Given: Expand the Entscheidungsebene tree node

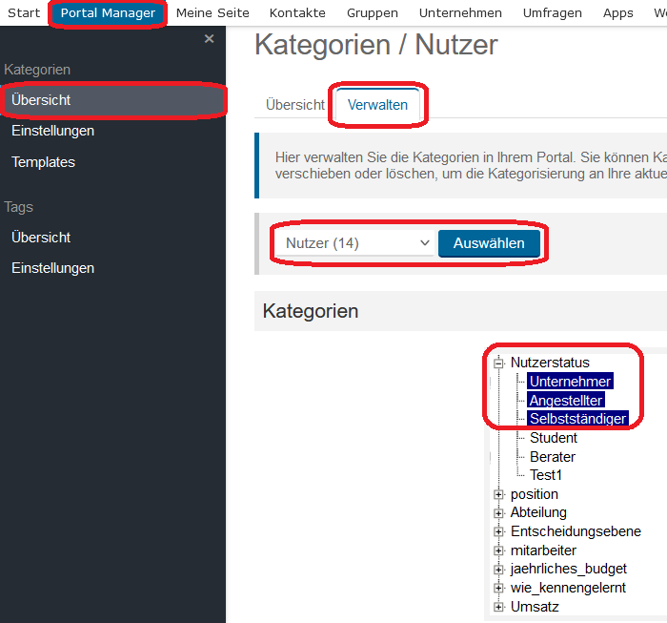Looking at the screenshot, I should (x=498, y=531).
